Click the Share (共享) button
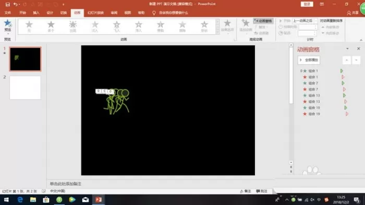The width and height of the screenshot is (365, 205). click(352, 13)
